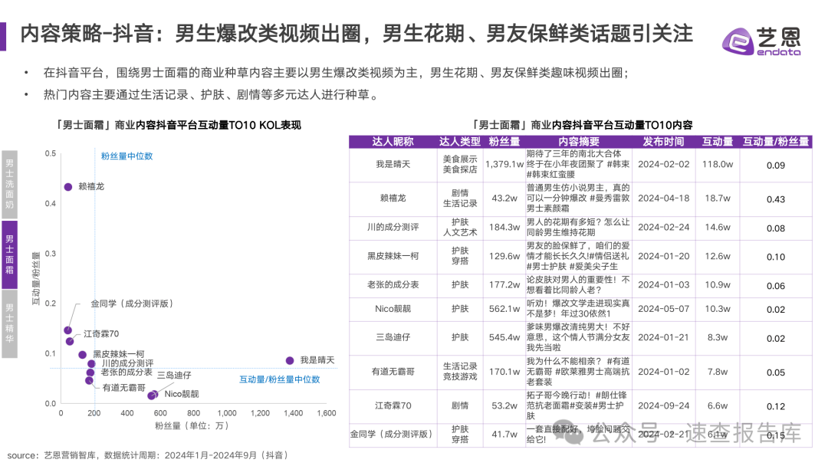
Task: Click the slide title 内容策略-抖音
Action: click(x=356, y=34)
